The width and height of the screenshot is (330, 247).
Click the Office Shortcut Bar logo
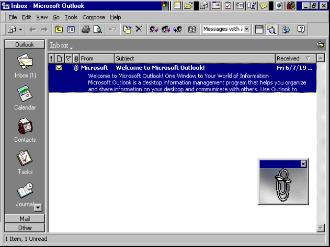pyautogui.click(x=165, y=4)
